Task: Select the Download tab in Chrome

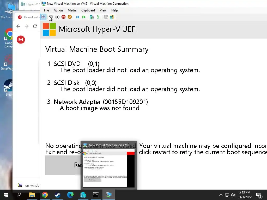Action: 27,17
